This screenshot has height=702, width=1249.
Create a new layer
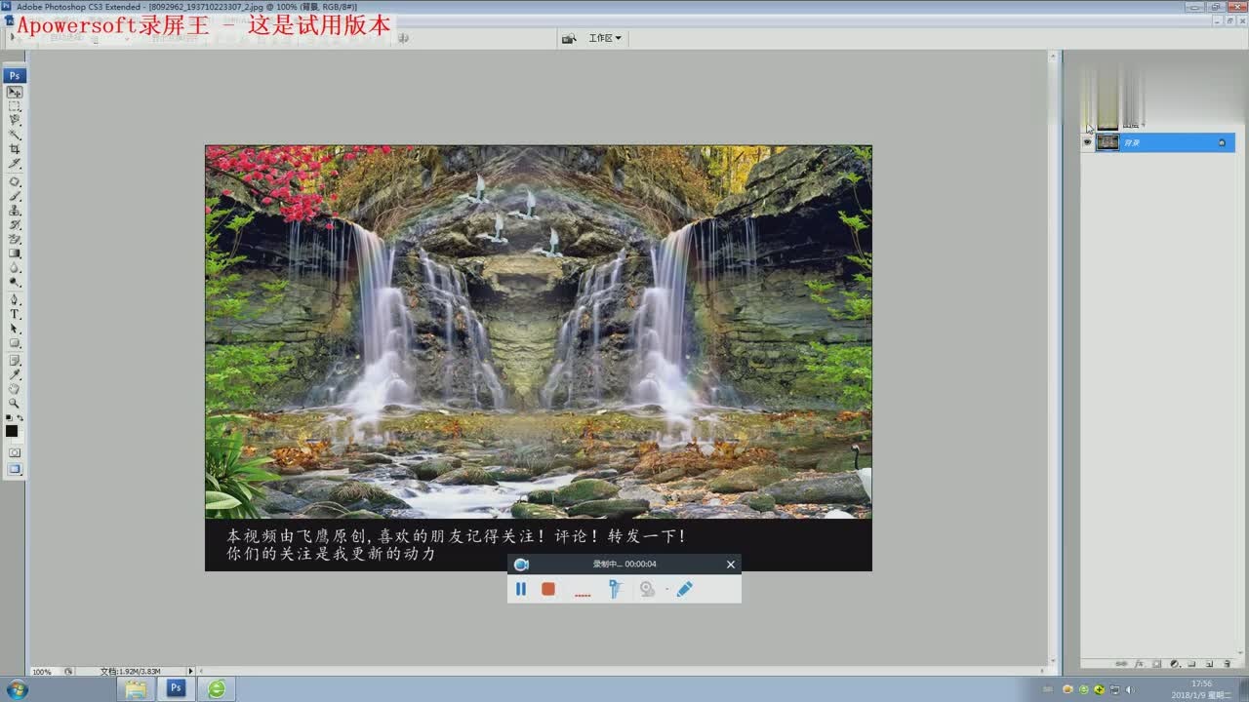pyautogui.click(x=1209, y=663)
